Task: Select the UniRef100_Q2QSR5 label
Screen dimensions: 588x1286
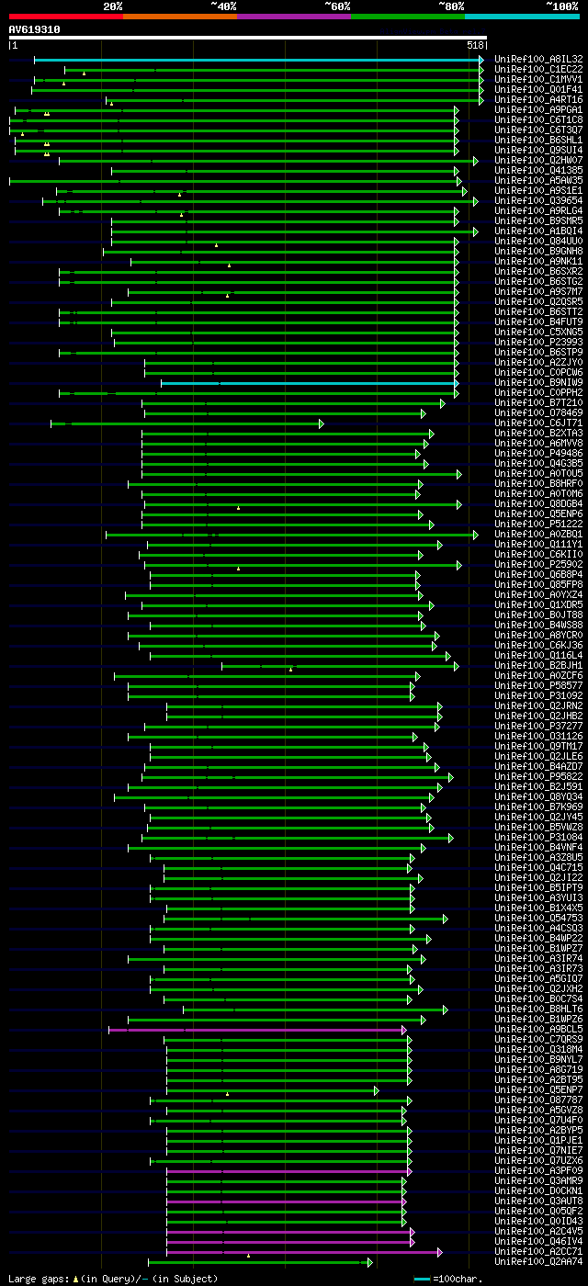Action: [538, 302]
